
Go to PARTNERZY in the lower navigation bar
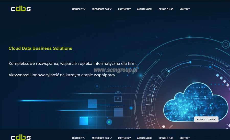(124, 138)
